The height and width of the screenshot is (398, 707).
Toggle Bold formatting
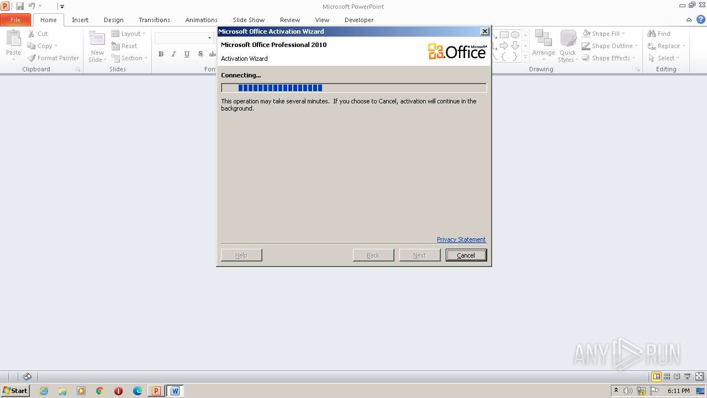161,54
